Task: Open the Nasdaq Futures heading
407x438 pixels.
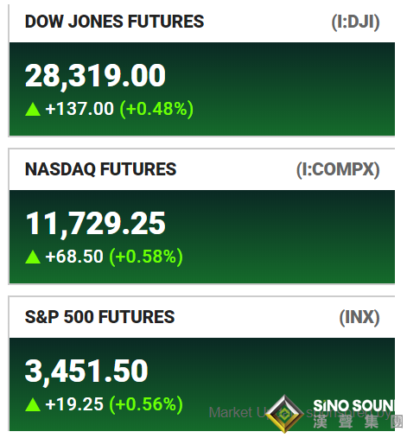Action: pos(100,169)
